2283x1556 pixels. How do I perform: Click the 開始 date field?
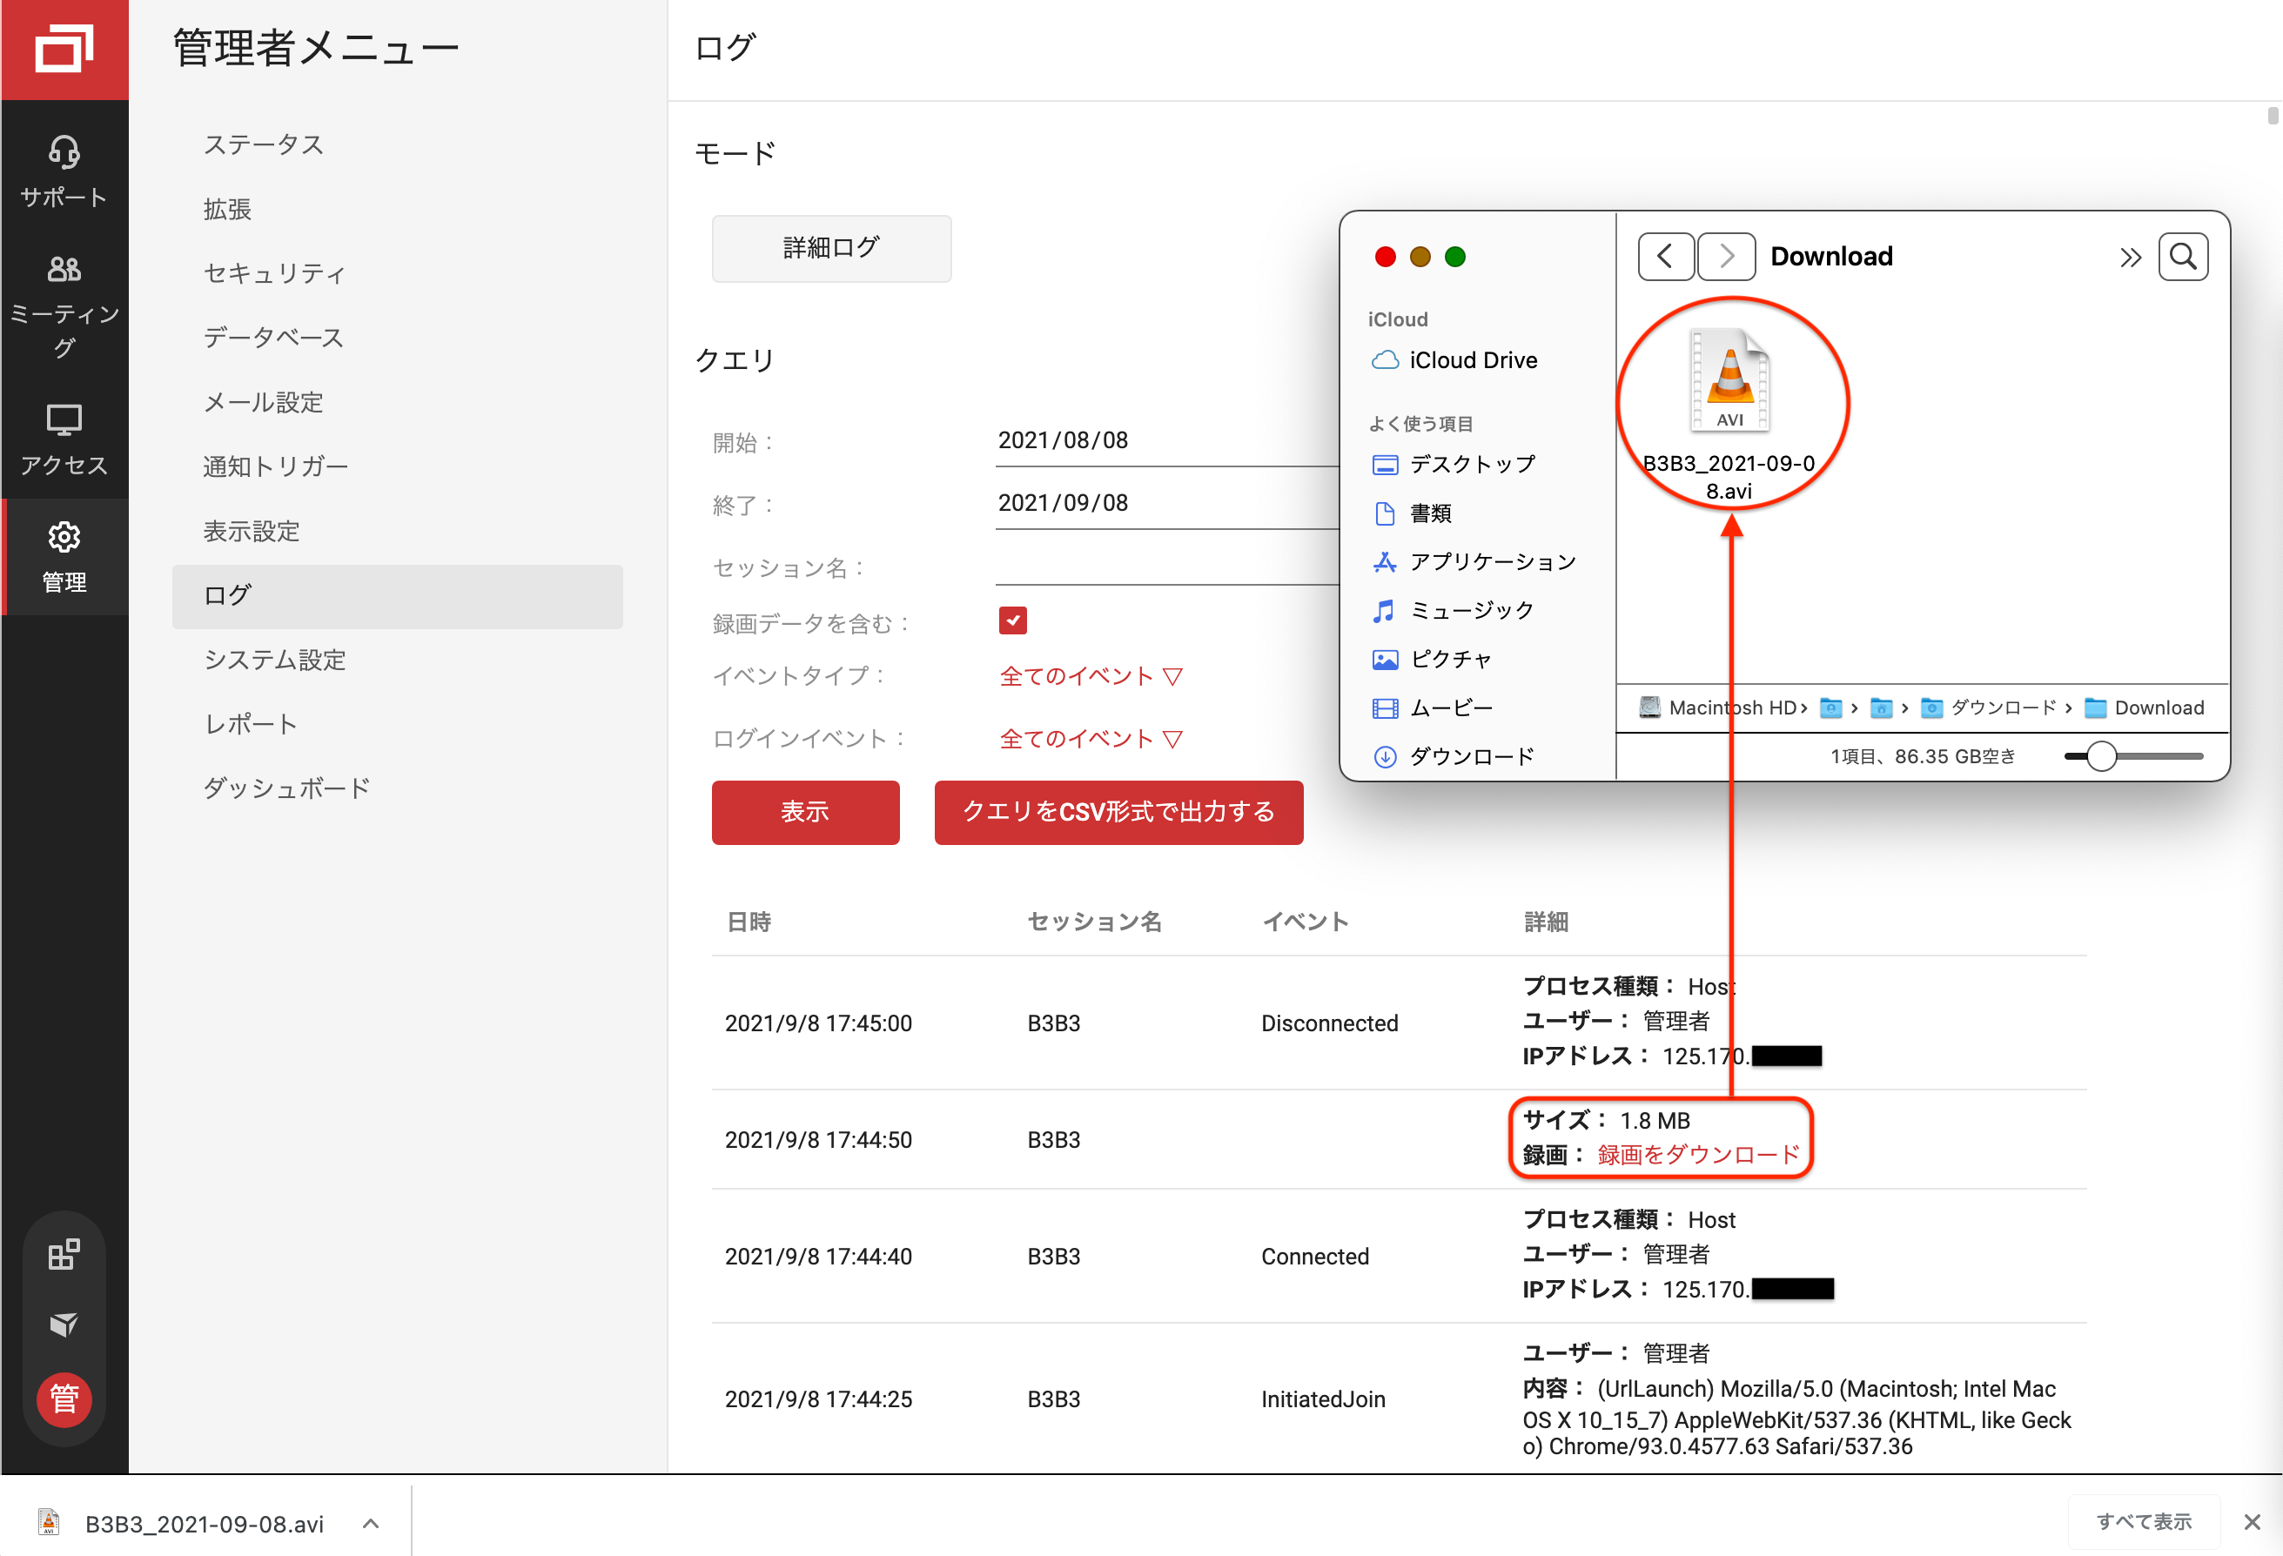point(1167,442)
